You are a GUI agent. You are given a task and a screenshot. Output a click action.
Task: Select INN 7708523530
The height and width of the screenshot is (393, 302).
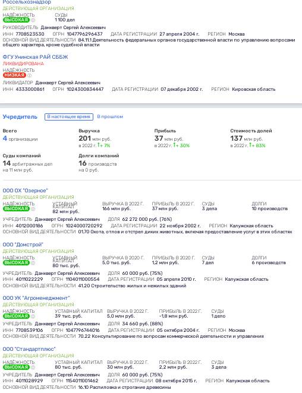tap(30, 34)
